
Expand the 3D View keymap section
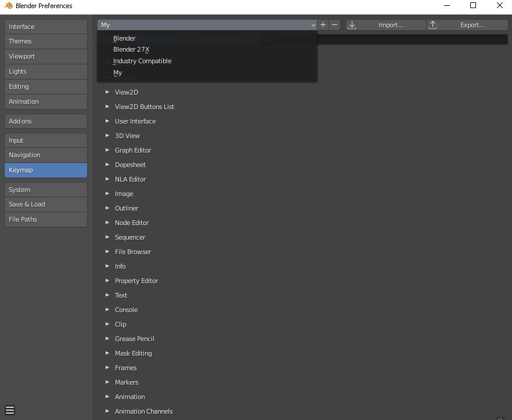(x=107, y=135)
